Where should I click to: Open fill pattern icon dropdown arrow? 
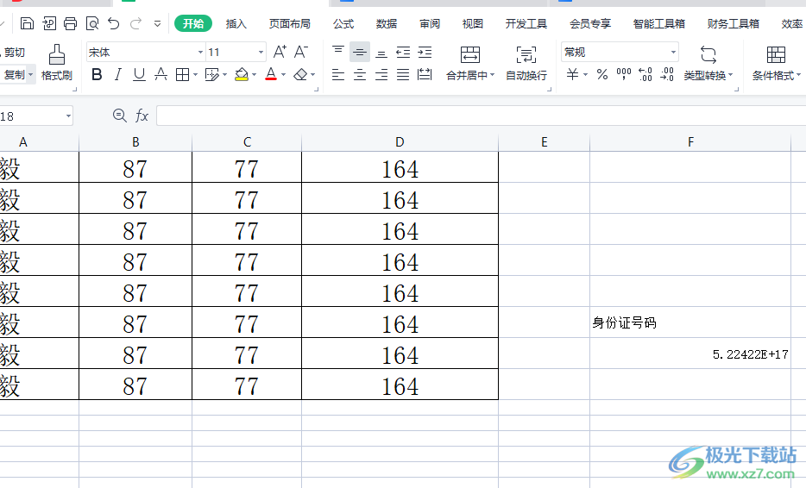coord(225,75)
